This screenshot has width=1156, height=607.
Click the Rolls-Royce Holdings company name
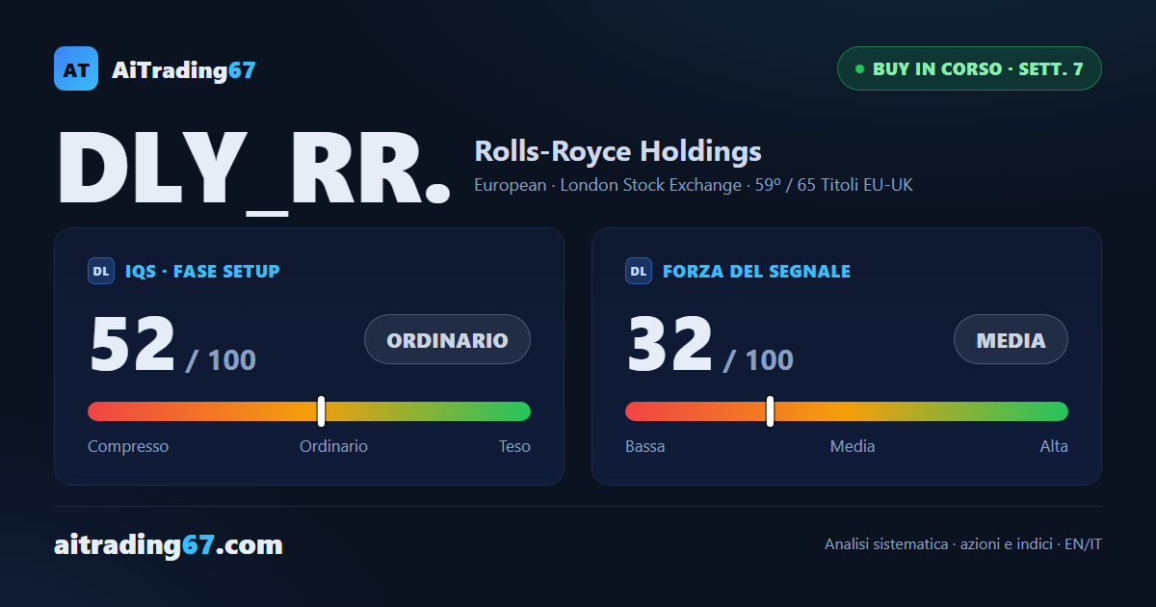coord(617,151)
